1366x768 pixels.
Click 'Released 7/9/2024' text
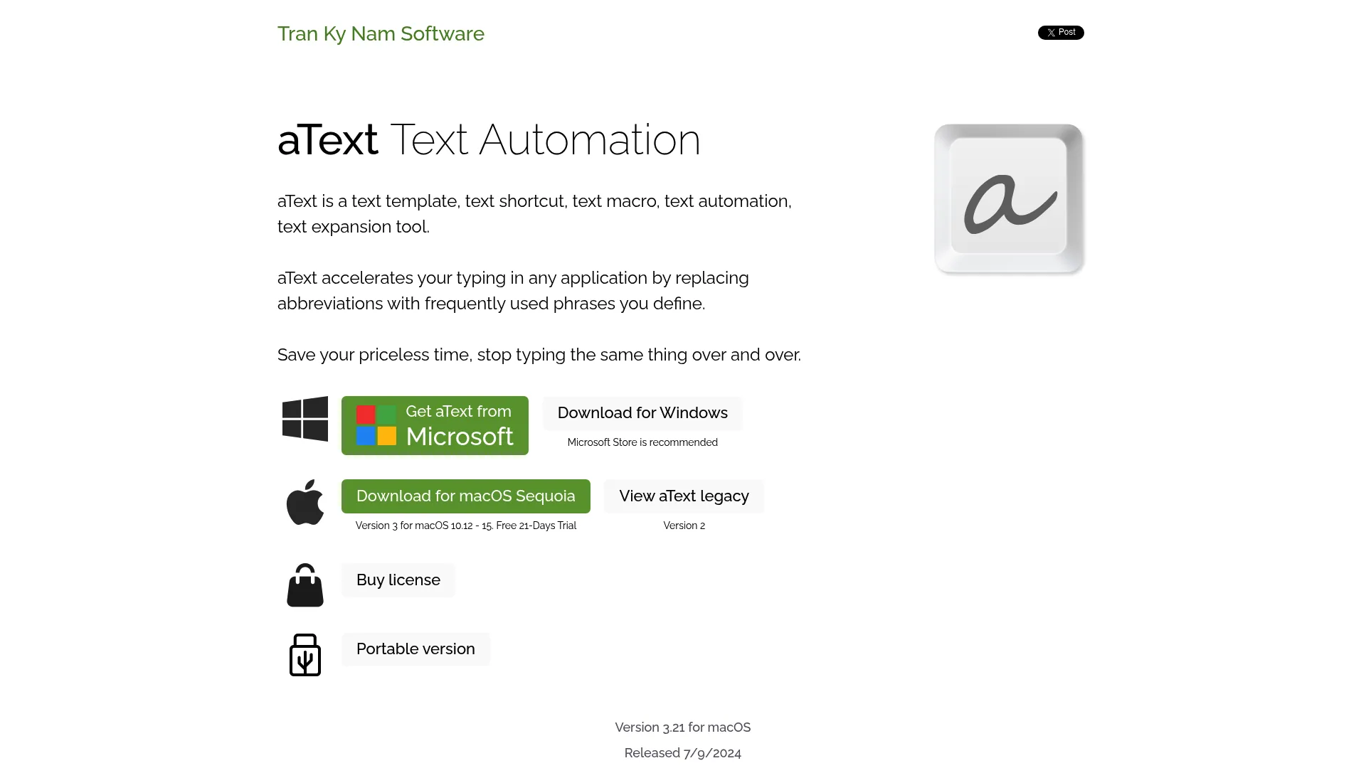point(683,753)
